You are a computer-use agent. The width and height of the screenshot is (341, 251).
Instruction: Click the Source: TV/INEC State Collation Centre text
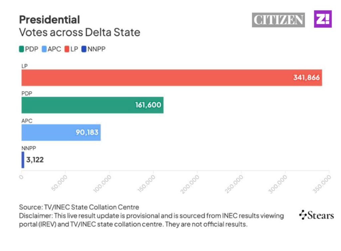79,207
